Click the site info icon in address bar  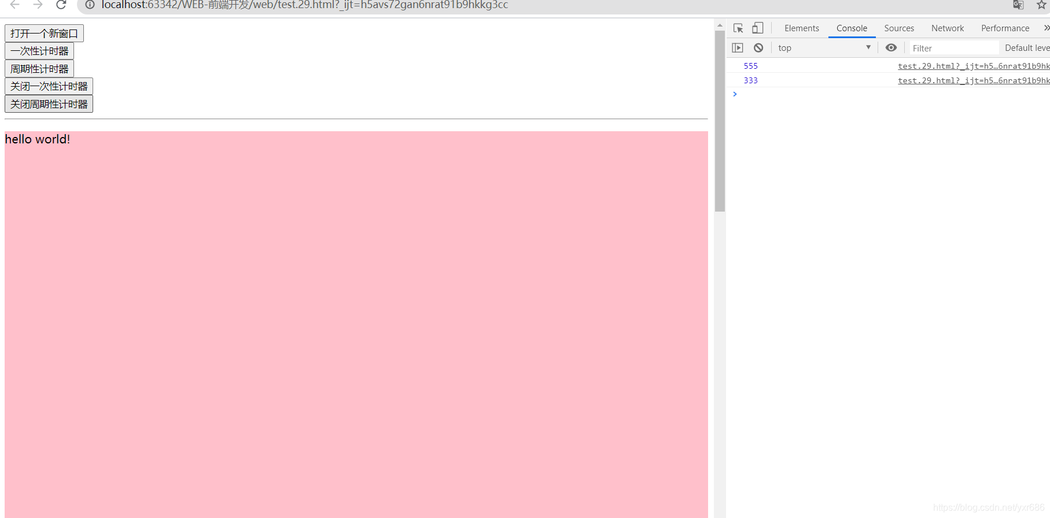(x=90, y=5)
